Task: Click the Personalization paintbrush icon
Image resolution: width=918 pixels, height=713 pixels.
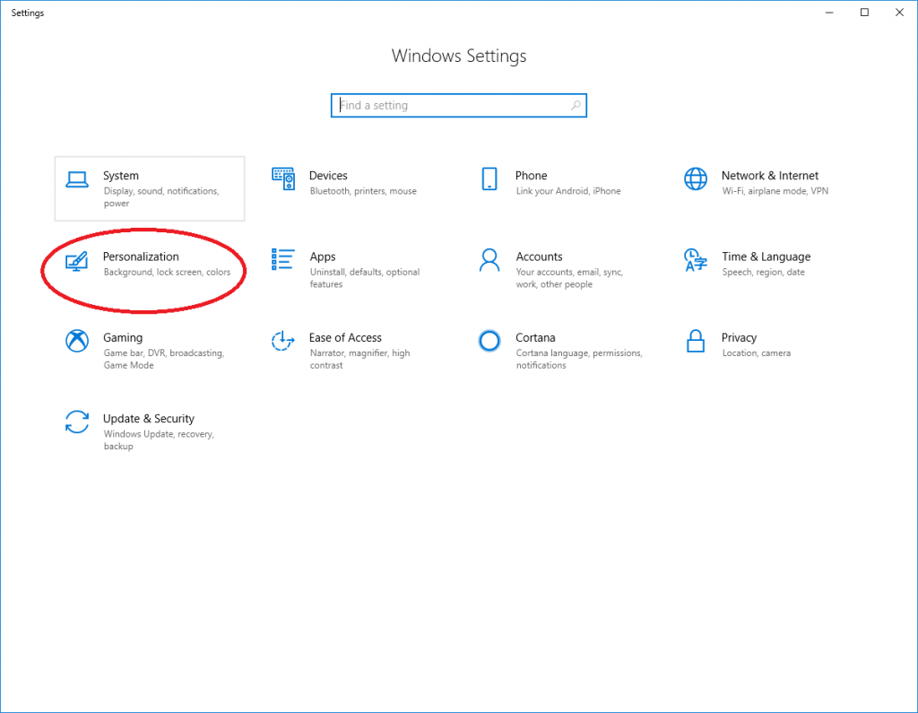Action: pyautogui.click(x=77, y=261)
